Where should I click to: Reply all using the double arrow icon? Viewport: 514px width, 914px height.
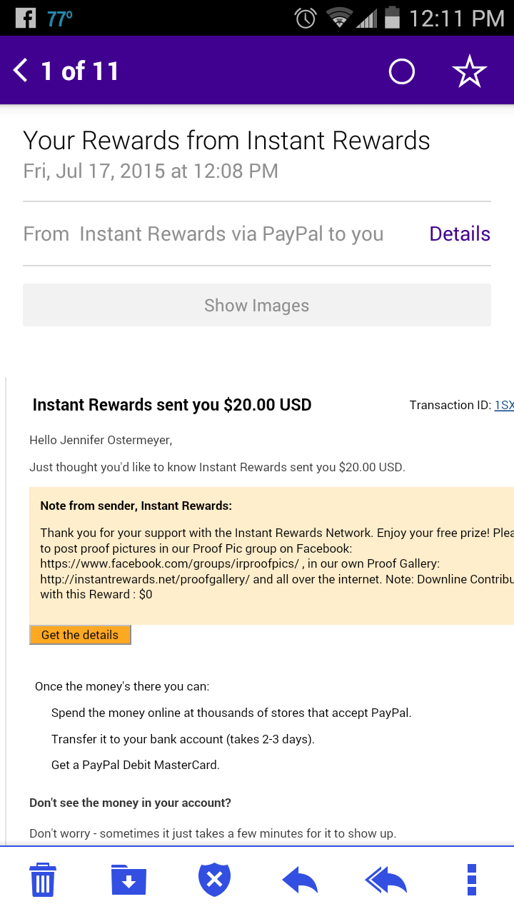[x=385, y=880]
